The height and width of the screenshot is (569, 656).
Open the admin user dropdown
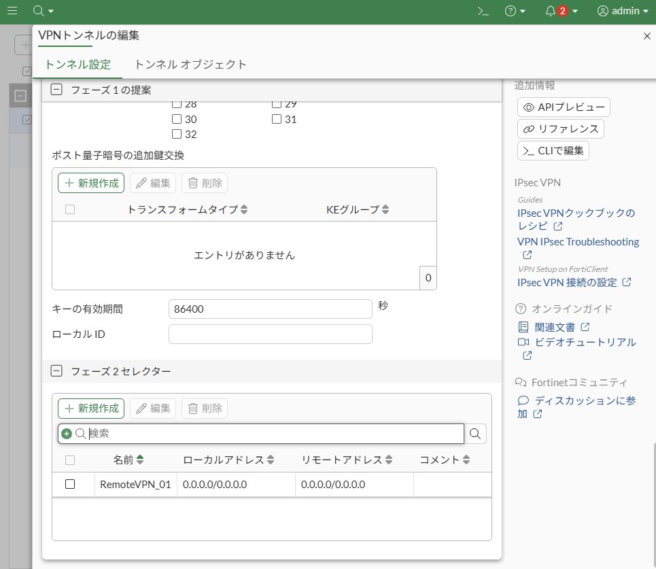click(622, 11)
